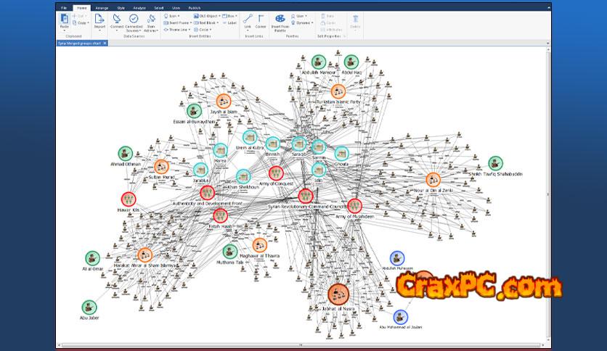Switch to the Home ribbon tab
Viewport: 607px width, 351px height.
coord(81,8)
